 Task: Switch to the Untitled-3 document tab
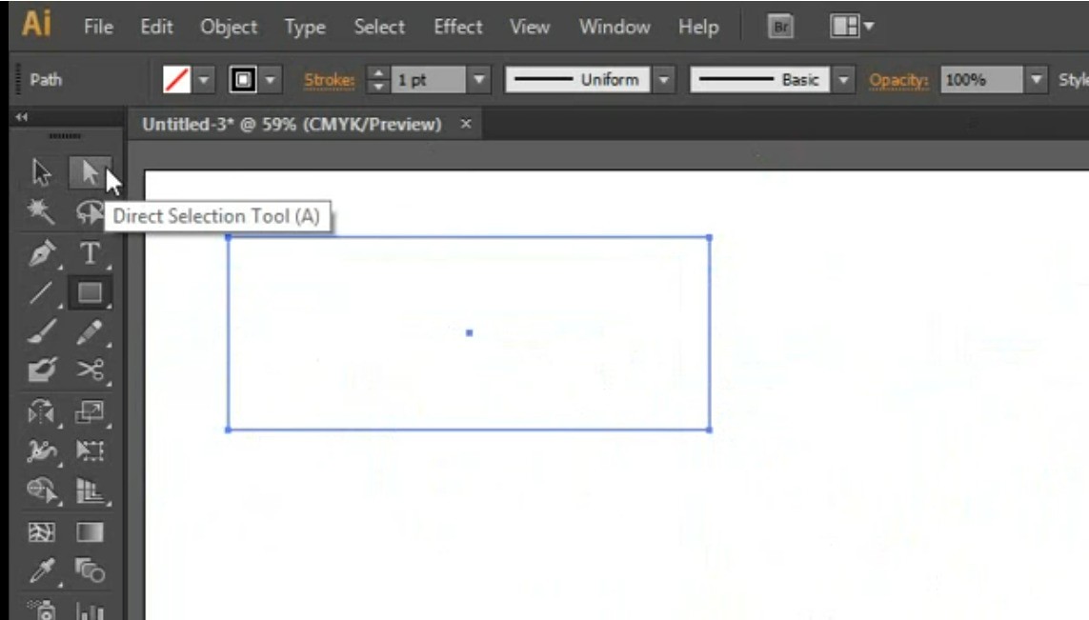[292, 124]
